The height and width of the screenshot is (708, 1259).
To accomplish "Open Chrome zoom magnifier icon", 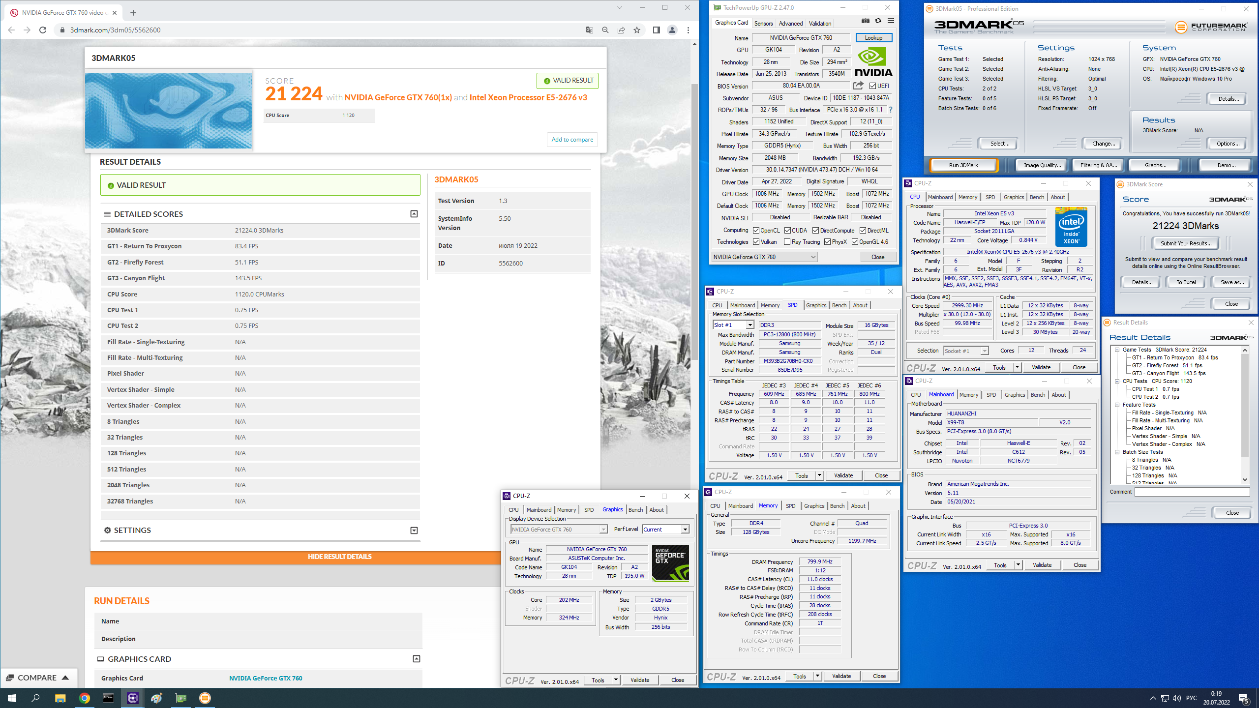I will click(605, 30).
